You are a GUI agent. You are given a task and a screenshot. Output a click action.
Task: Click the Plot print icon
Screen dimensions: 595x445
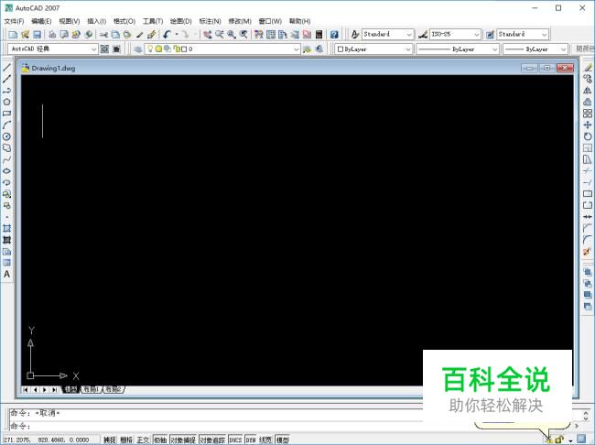[x=52, y=35]
